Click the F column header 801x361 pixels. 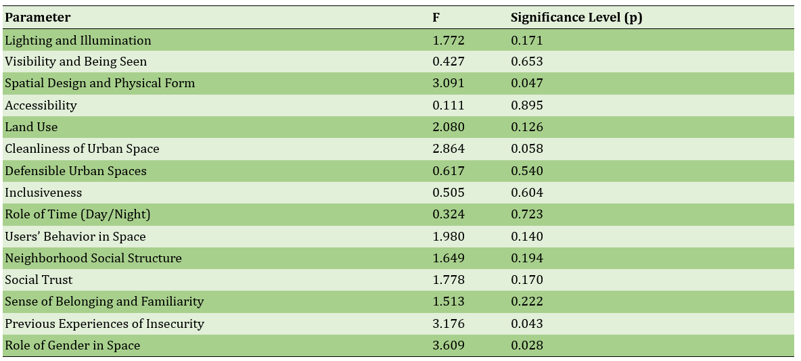[436, 18]
